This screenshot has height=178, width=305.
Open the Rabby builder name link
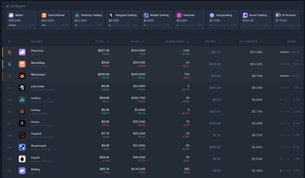35,169
